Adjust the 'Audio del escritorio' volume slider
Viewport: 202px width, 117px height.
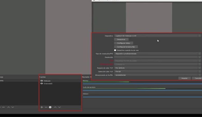tap(142, 90)
